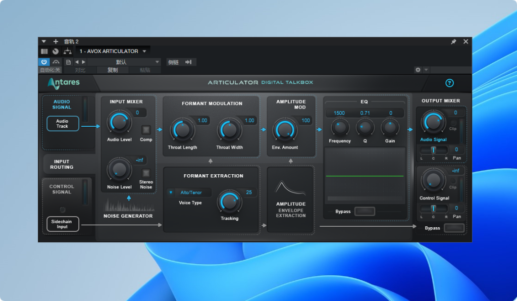Image resolution: width=517 pixels, height=301 pixels.
Task: Click the Control Signal Pan slider
Action: pos(434,209)
